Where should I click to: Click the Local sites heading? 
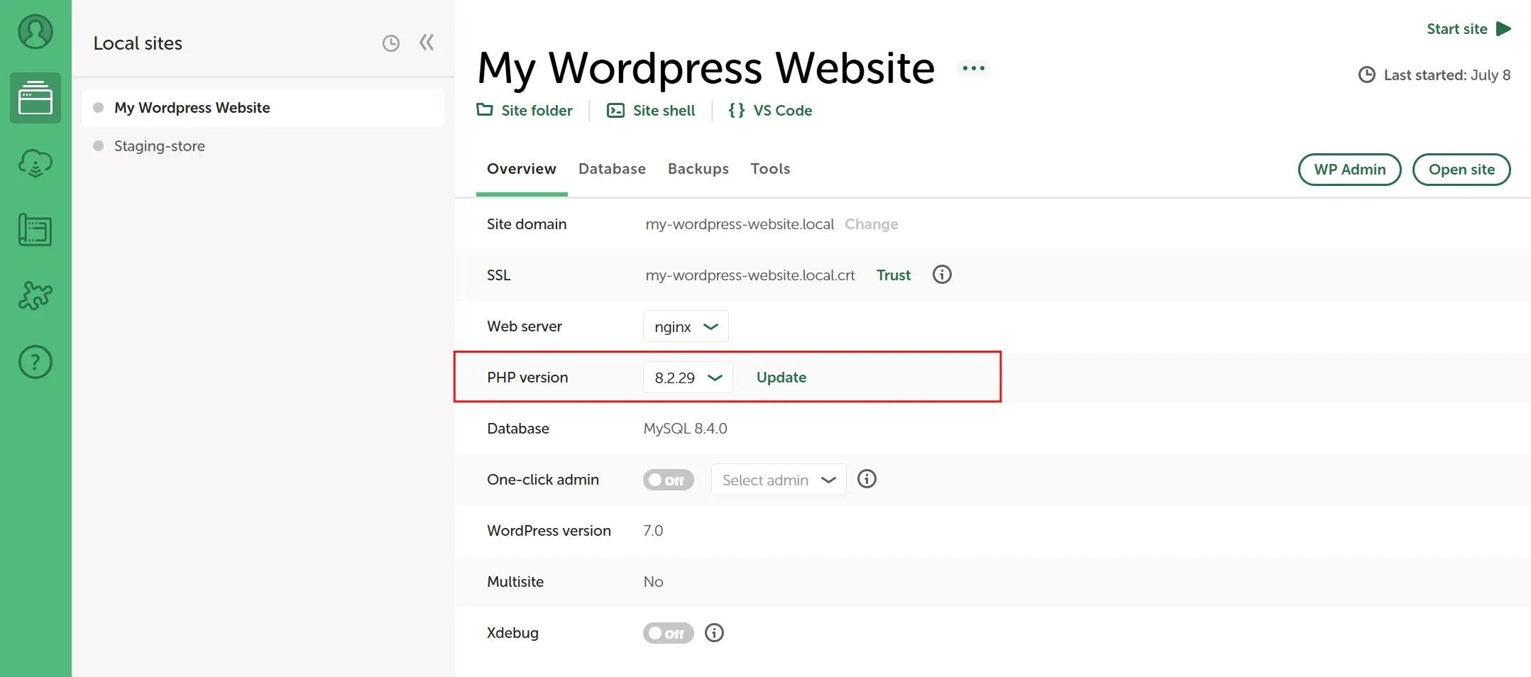point(138,43)
